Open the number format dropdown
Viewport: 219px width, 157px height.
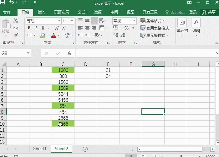(134, 21)
